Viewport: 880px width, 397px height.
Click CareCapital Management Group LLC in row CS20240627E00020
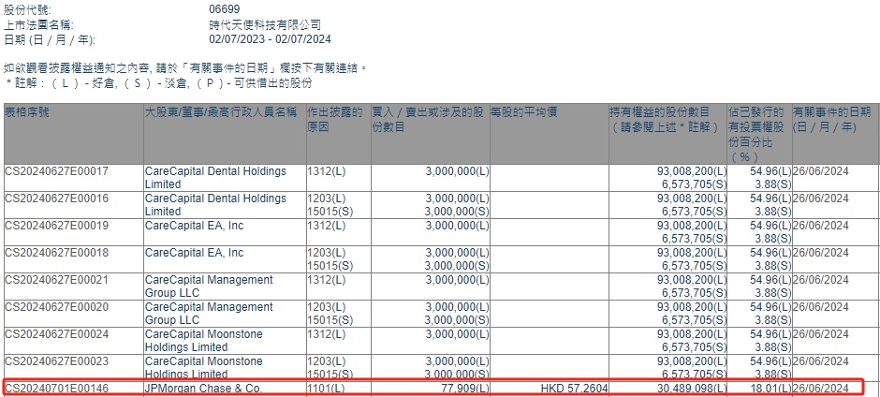[x=209, y=313]
